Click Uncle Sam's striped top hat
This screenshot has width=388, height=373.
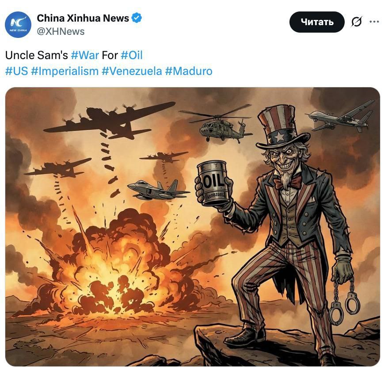(277, 126)
